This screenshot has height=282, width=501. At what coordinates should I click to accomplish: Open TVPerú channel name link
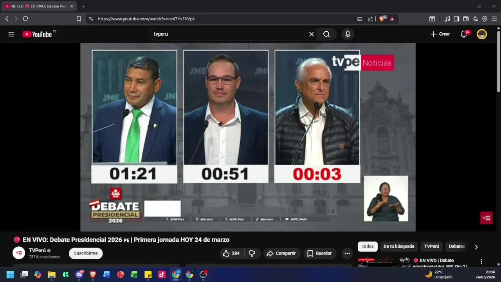tap(37, 250)
